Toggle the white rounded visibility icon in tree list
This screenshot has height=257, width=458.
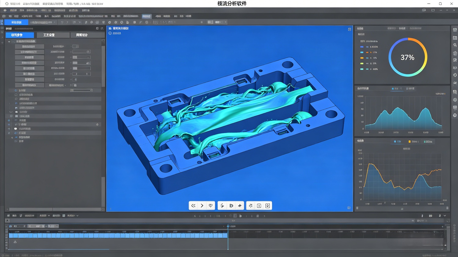pyautogui.click(x=16, y=129)
